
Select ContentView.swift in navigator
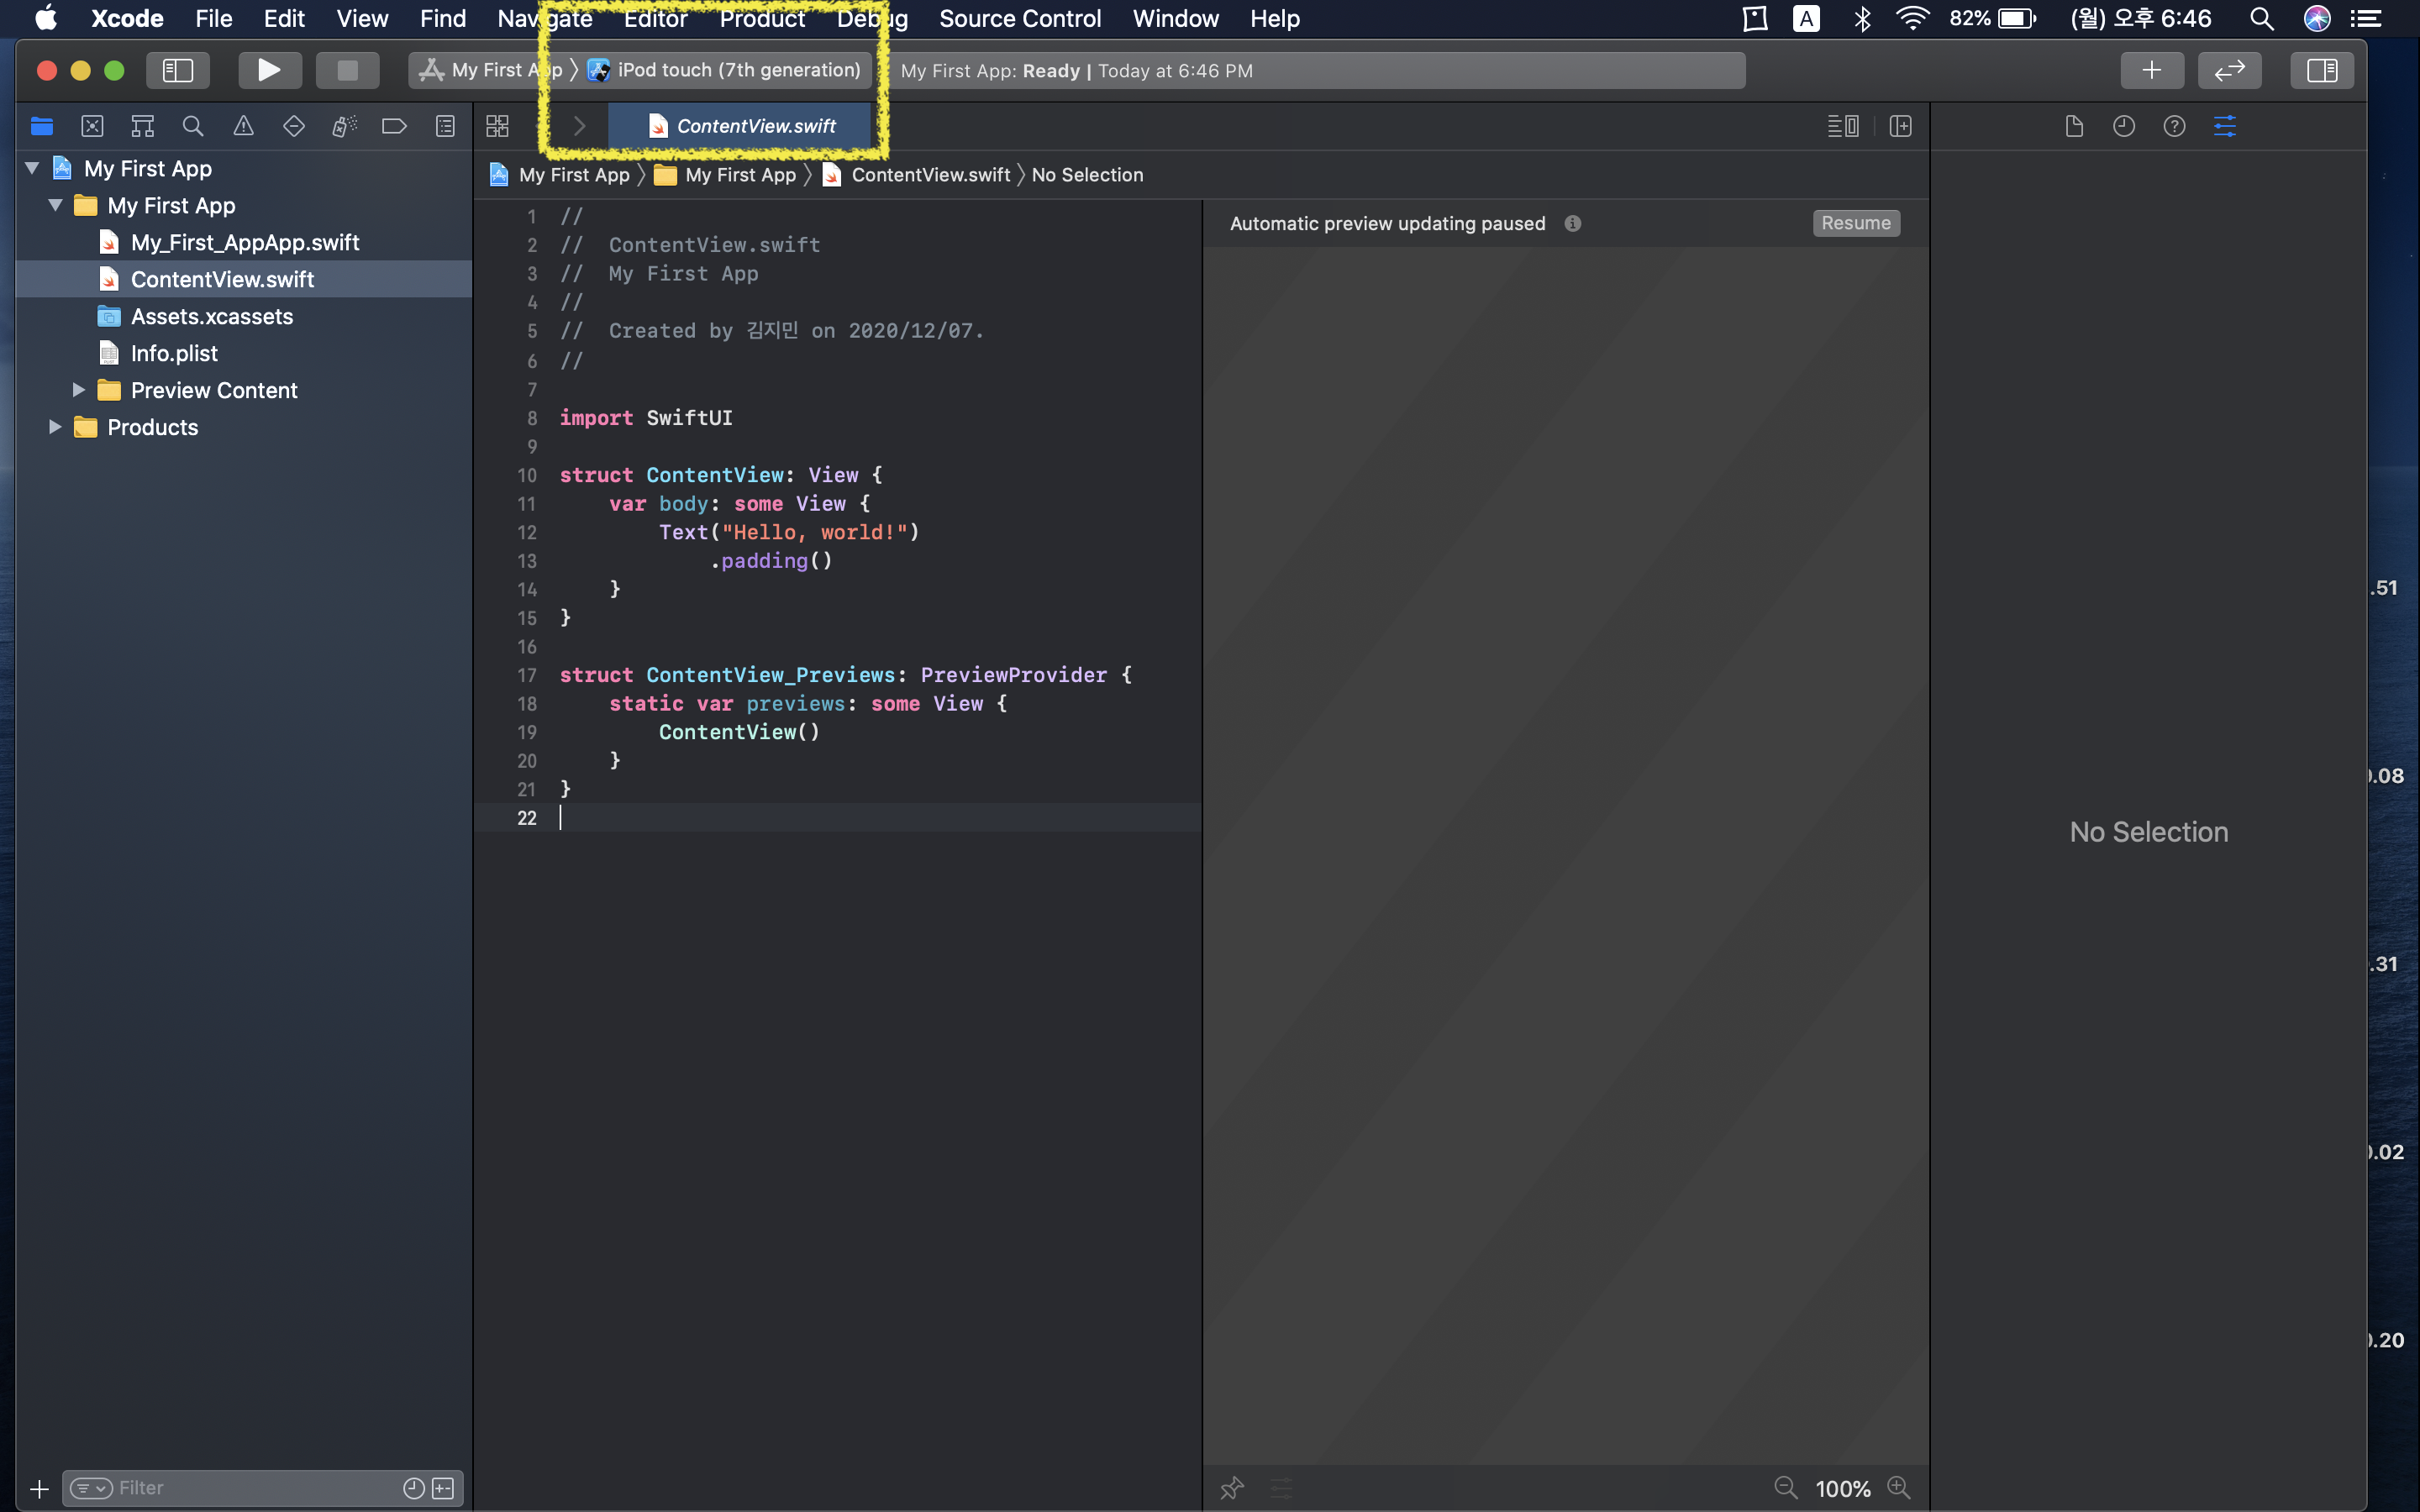click(x=244, y=279)
